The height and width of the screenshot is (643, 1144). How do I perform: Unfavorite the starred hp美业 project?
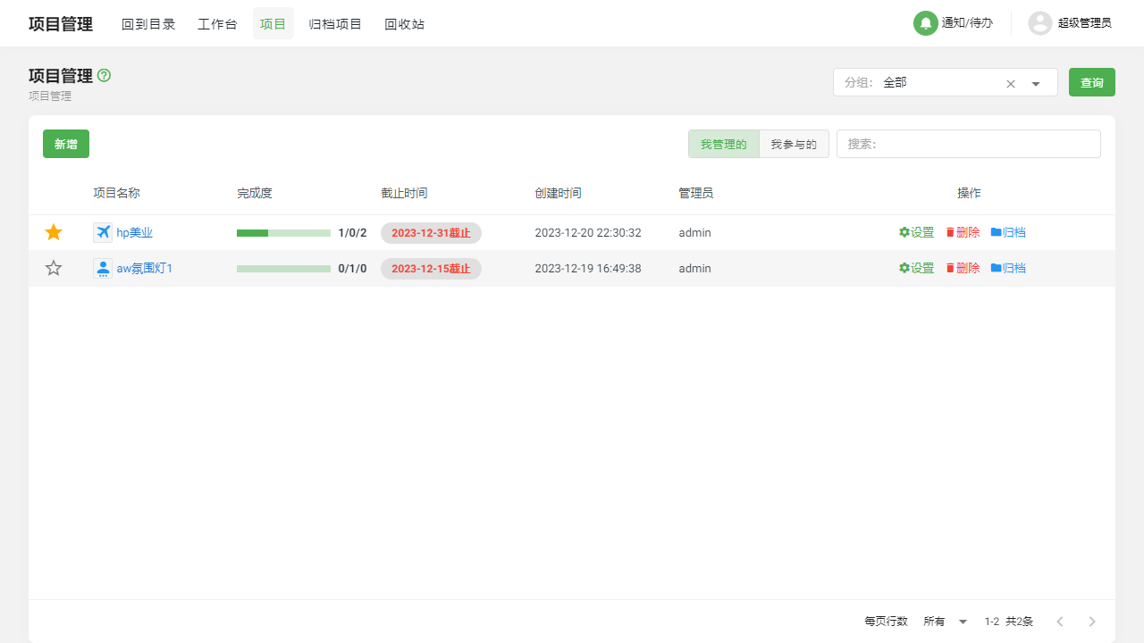click(53, 231)
